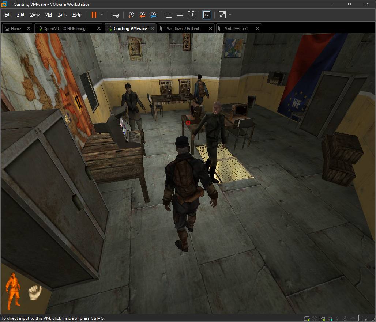
Task: Click the Bluetooth device status icon
Action: (x=353, y=318)
